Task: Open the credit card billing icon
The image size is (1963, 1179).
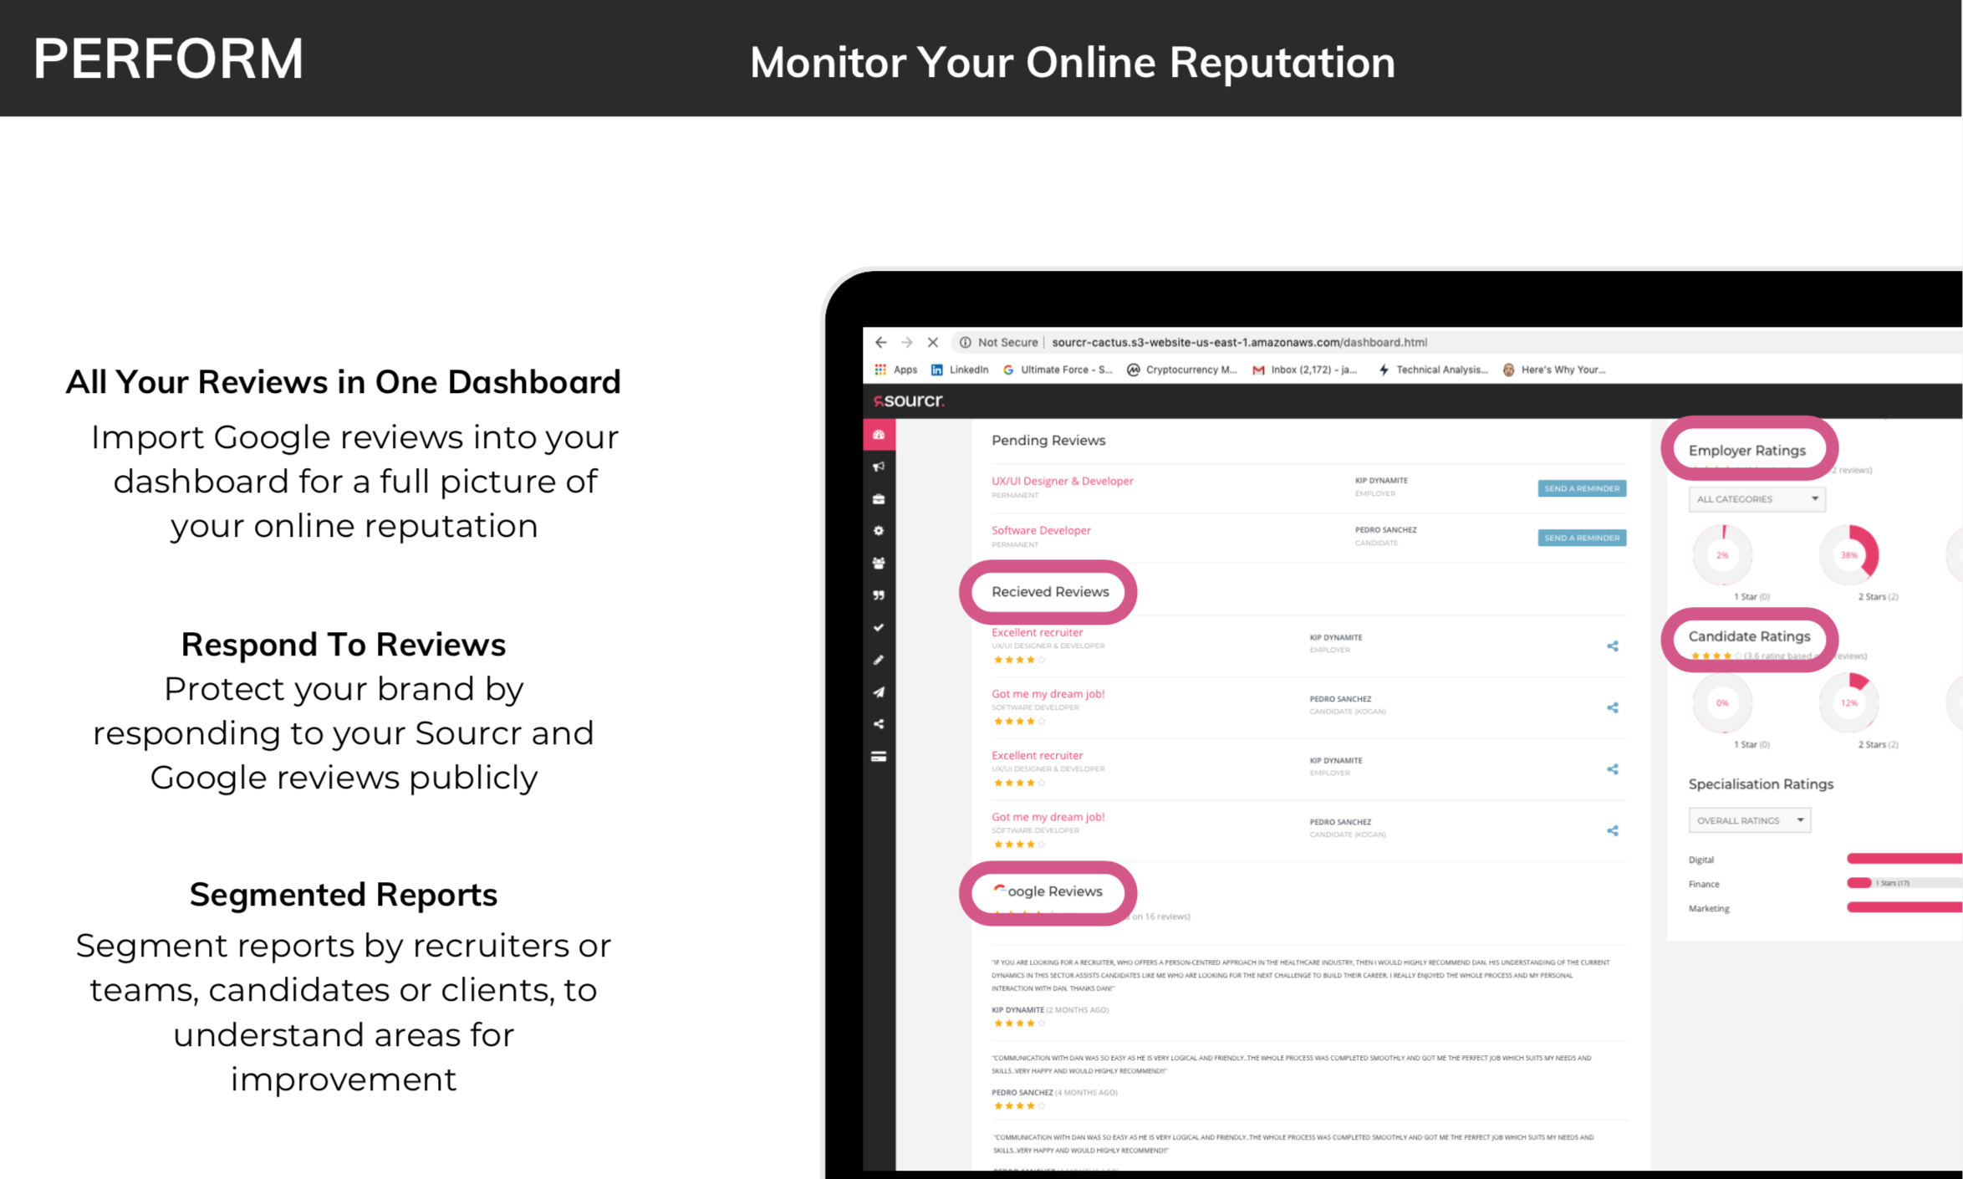Action: [879, 757]
